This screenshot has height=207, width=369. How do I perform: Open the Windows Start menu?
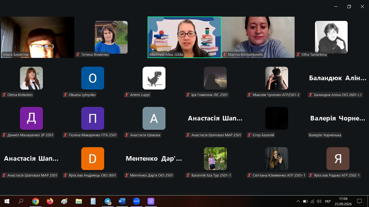click(x=7, y=201)
